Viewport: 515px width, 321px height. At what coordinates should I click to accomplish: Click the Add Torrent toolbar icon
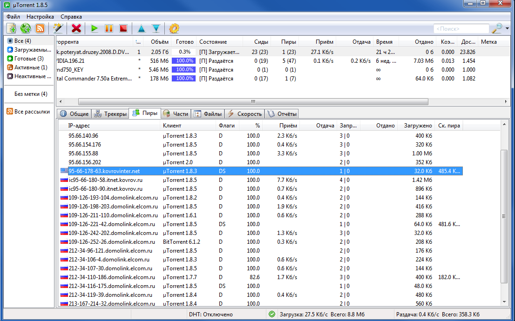click(x=11, y=28)
